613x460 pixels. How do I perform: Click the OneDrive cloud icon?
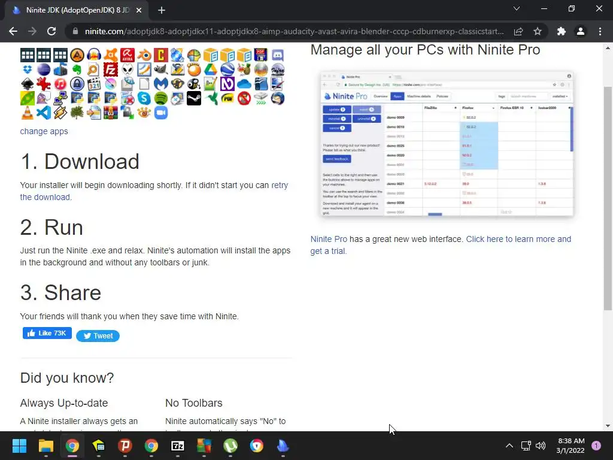[244, 84]
